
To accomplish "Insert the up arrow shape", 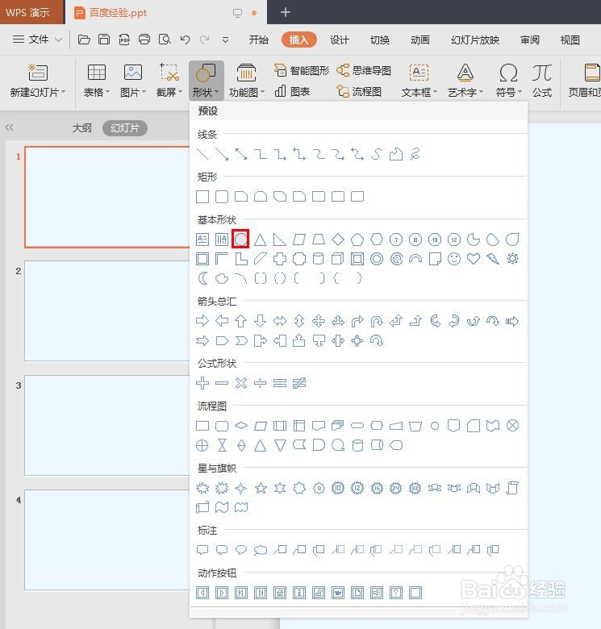I will [x=240, y=321].
